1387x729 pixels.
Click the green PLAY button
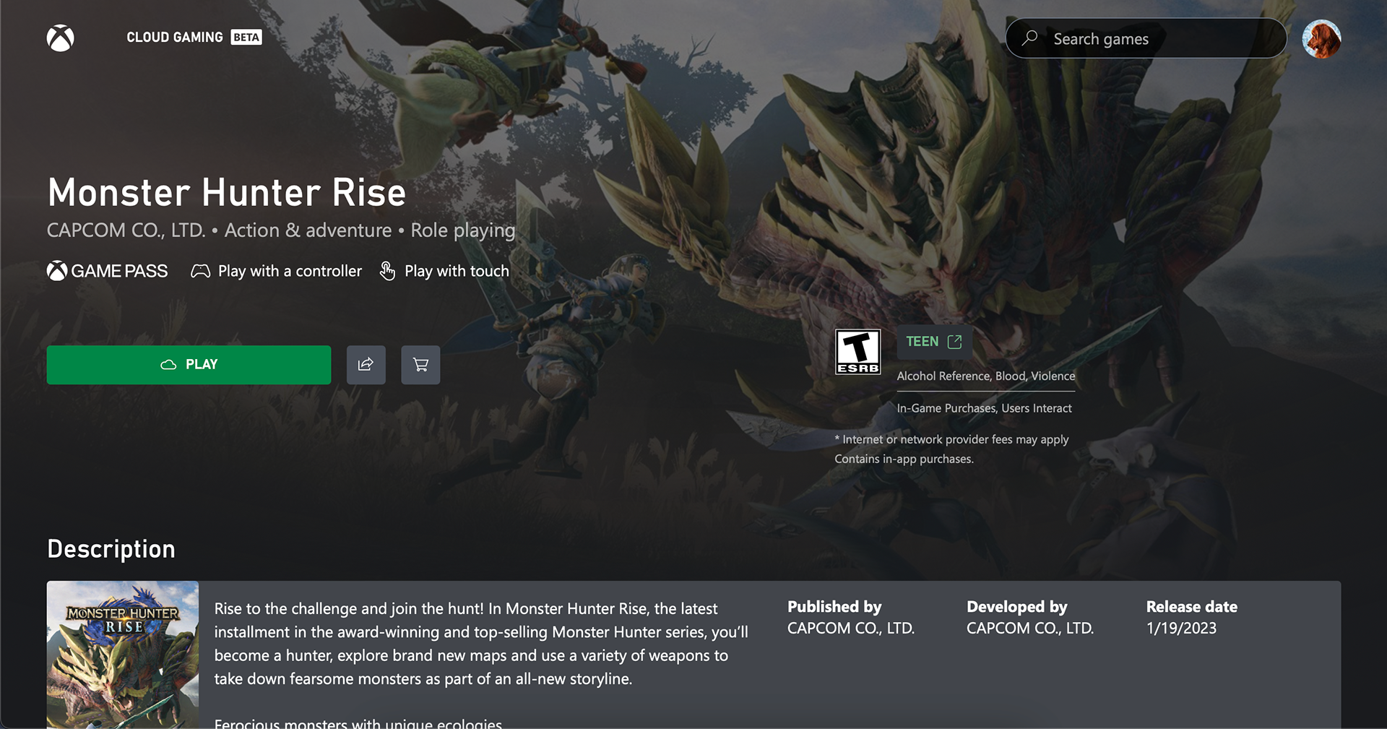pyautogui.click(x=189, y=365)
